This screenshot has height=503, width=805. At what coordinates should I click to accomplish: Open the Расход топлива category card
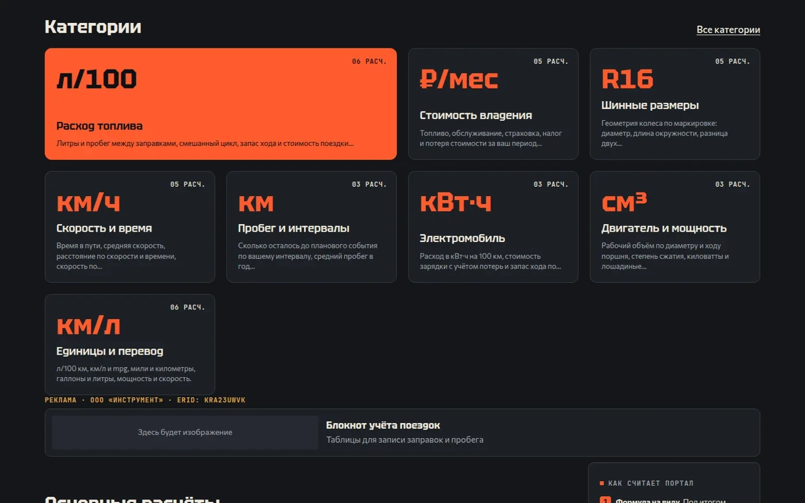221,104
